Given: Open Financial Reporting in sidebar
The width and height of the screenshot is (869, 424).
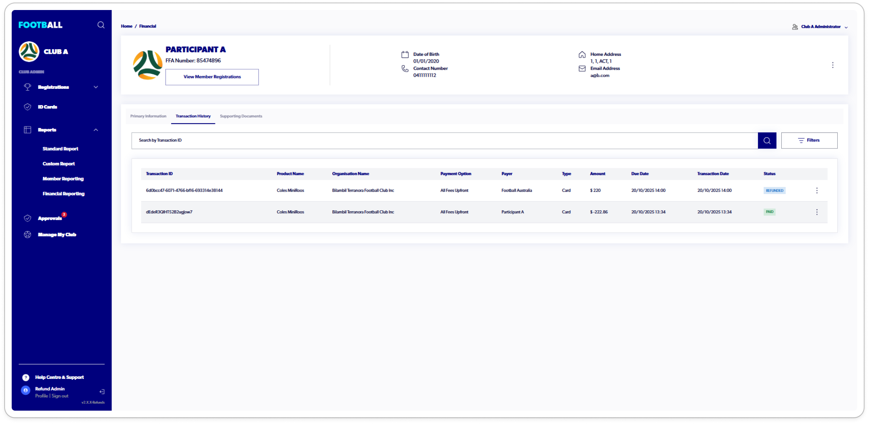Looking at the screenshot, I should click(63, 194).
